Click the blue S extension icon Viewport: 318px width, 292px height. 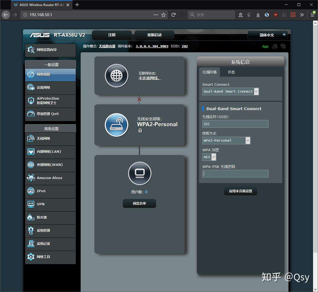coord(267,15)
